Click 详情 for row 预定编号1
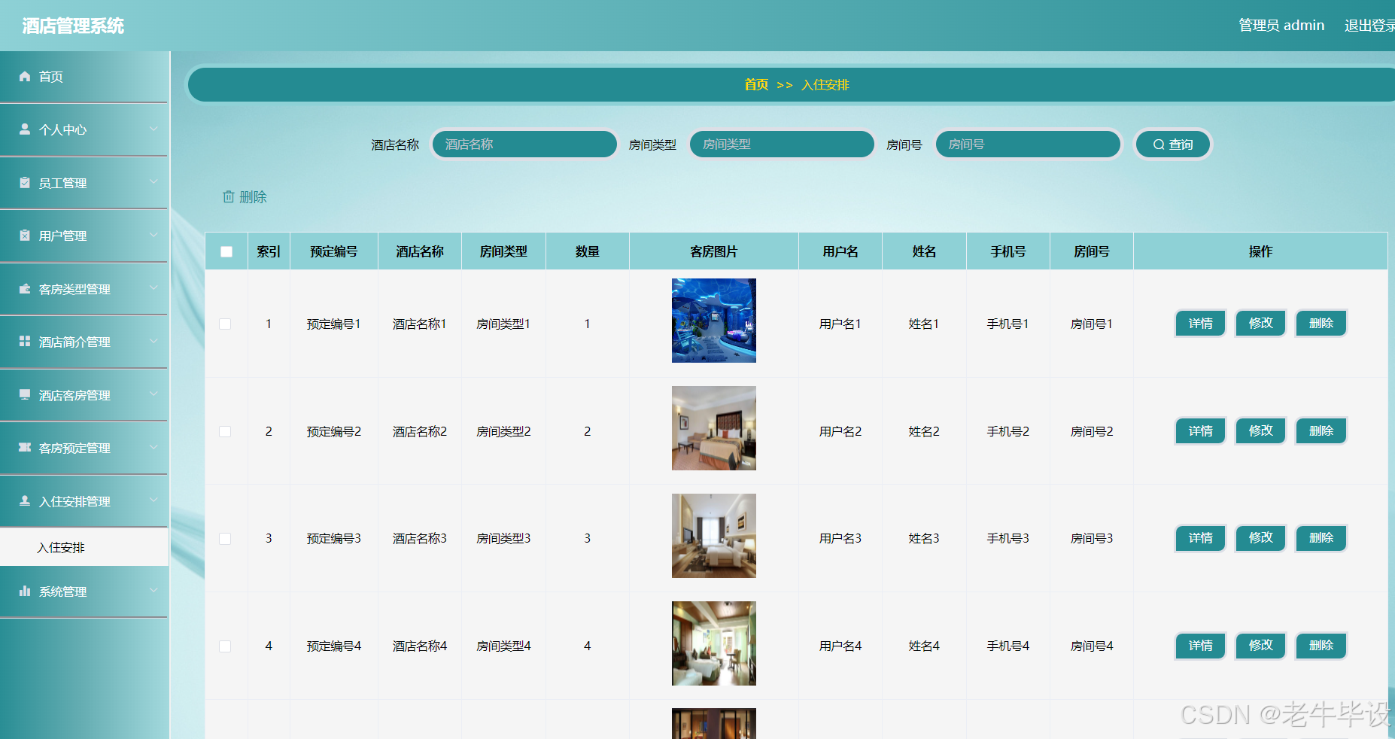Viewport: 1395px width, 739px height. point(1200,324)
